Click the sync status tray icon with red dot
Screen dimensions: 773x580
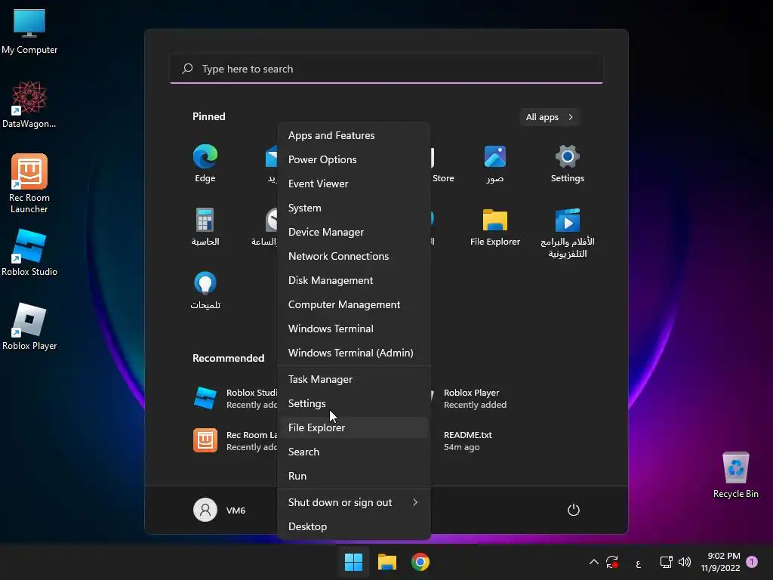point(612,562)
